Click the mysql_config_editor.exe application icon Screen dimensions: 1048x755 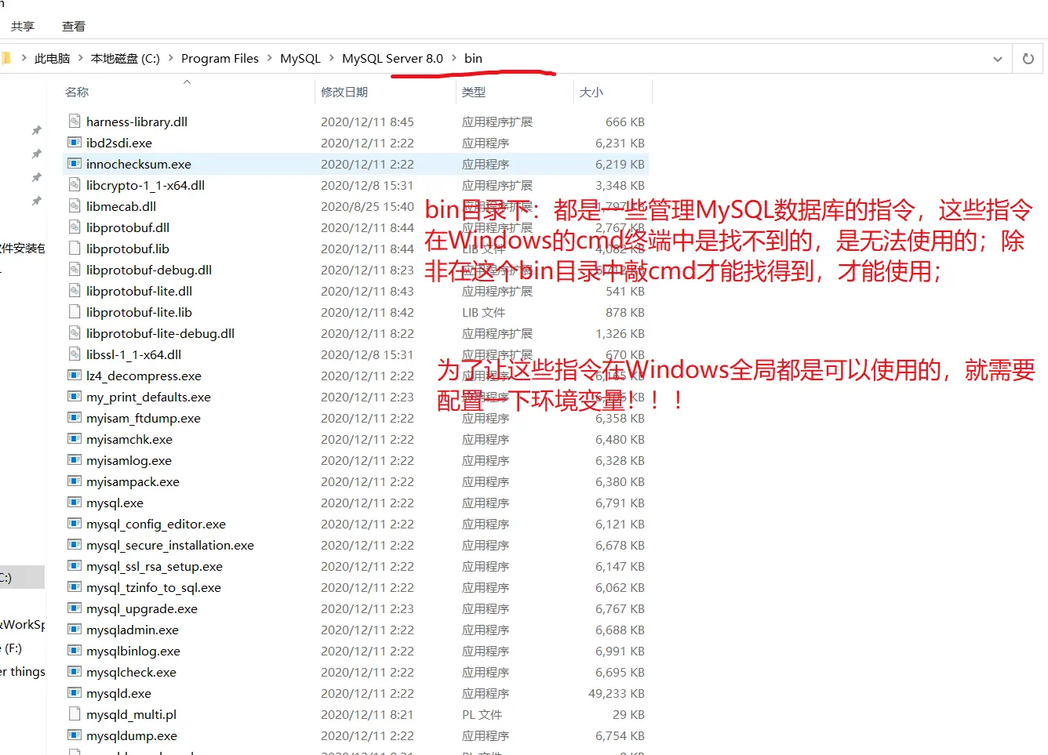(75, 524)
